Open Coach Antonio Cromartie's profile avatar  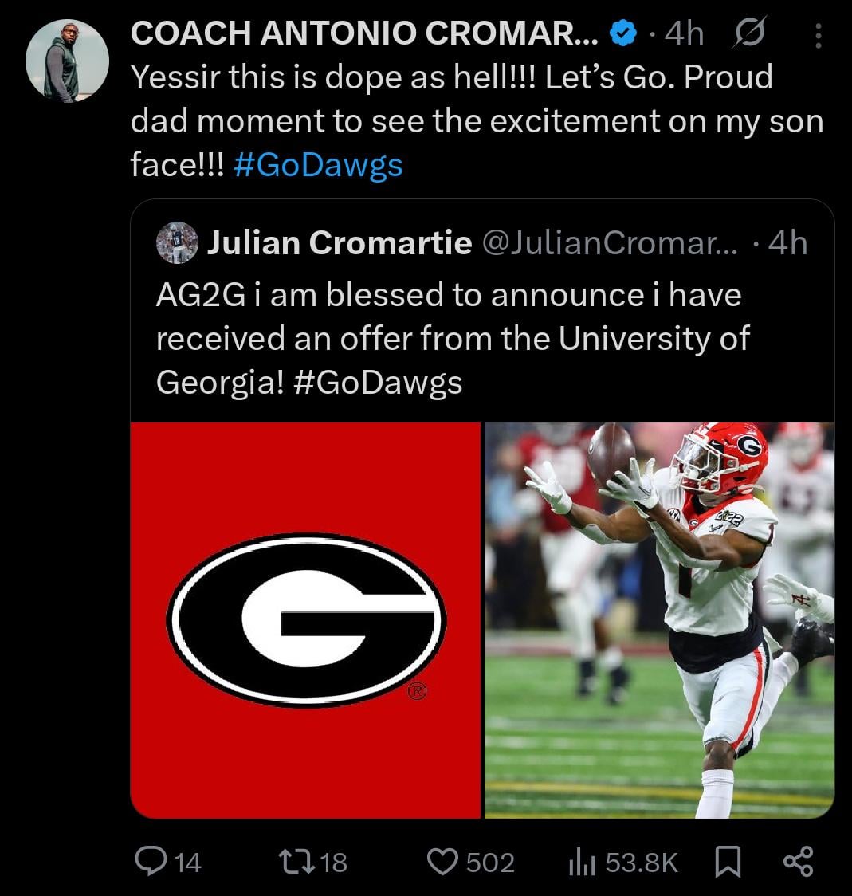click(x=67, y=61)
